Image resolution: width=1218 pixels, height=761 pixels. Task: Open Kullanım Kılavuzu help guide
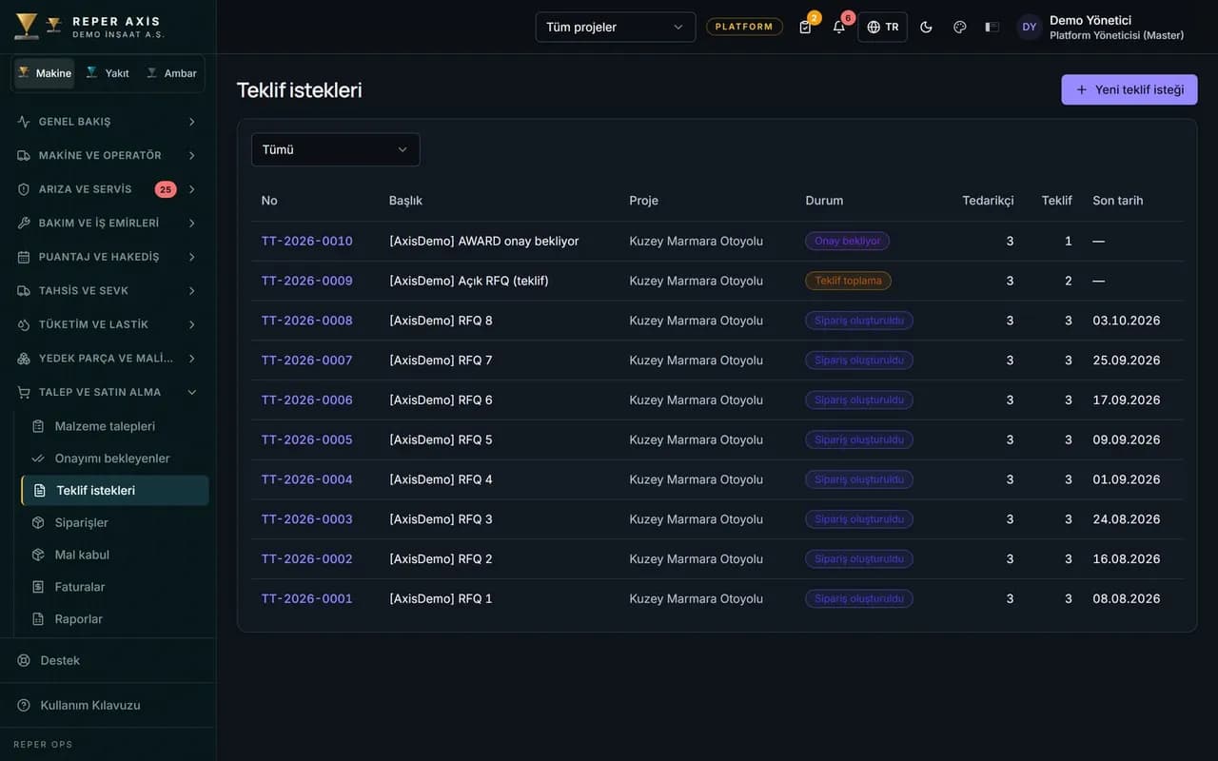[108, 705]
